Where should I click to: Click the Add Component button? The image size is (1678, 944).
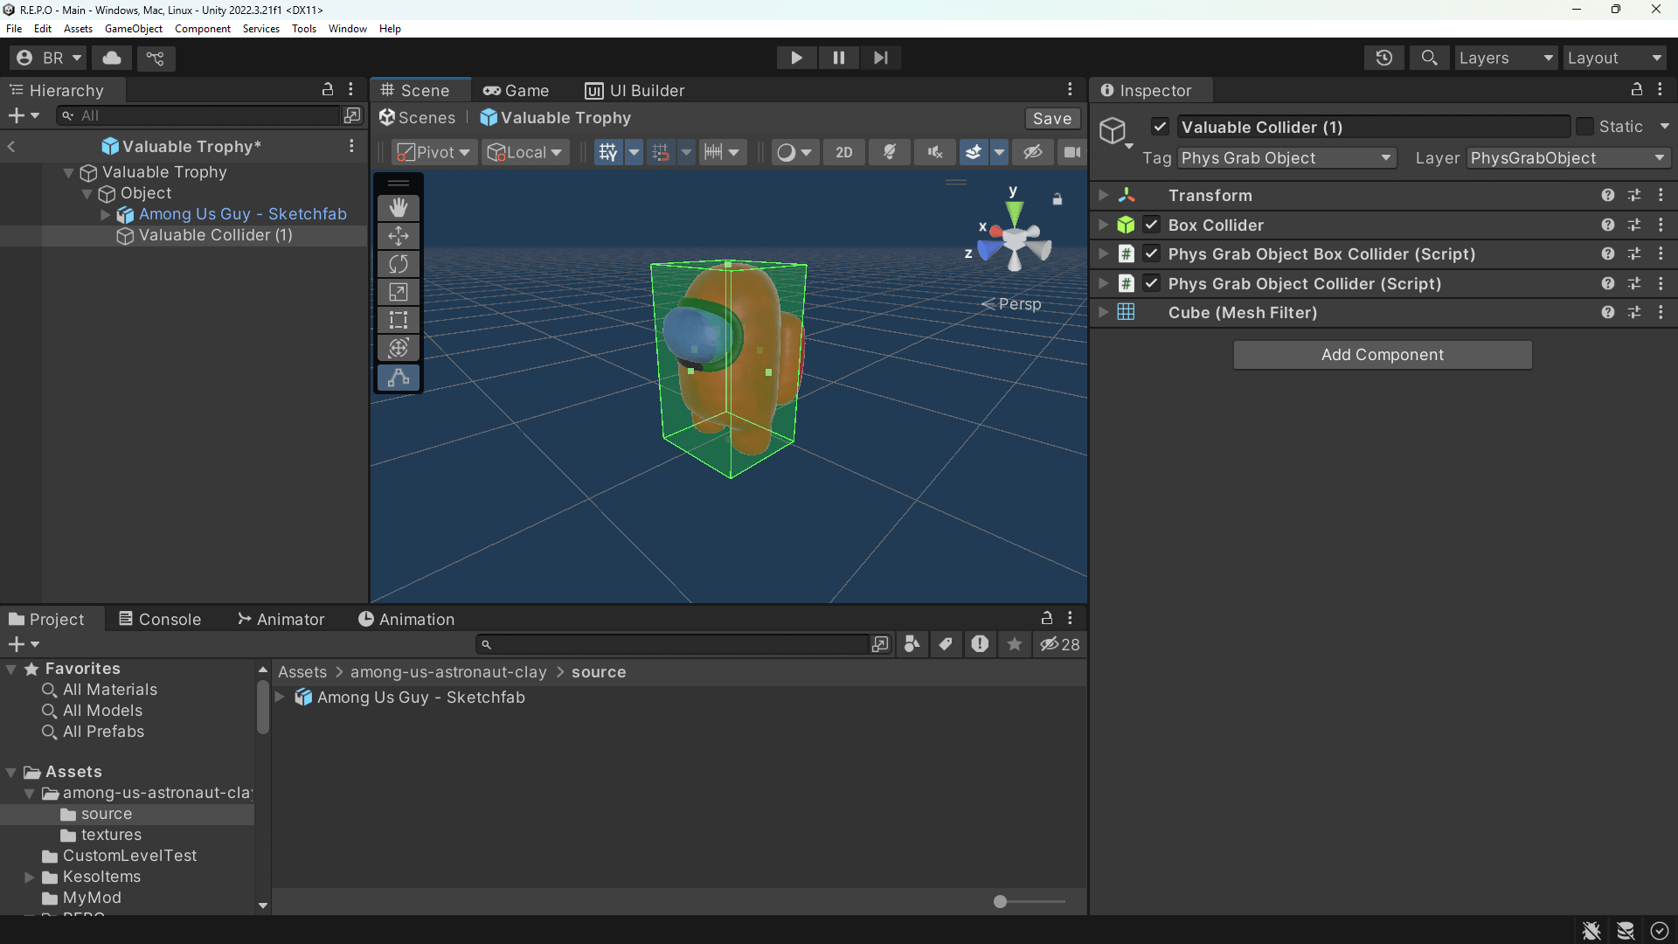point(1382,355)
